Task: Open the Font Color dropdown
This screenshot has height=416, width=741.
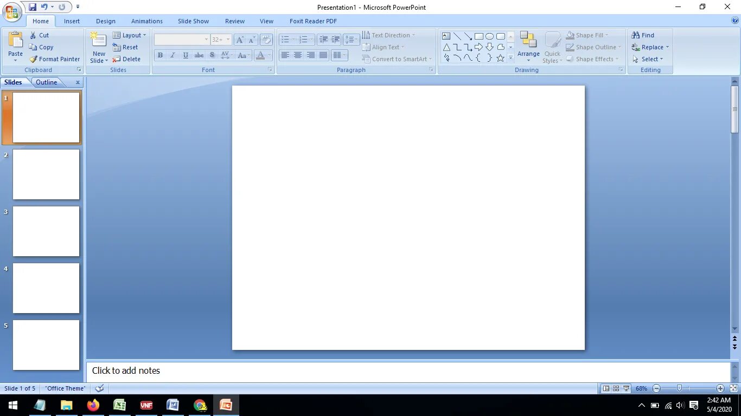Action: 269,55
